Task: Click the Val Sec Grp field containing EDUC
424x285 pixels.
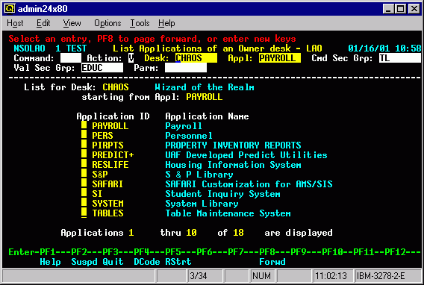Action: tap(102, 68)
